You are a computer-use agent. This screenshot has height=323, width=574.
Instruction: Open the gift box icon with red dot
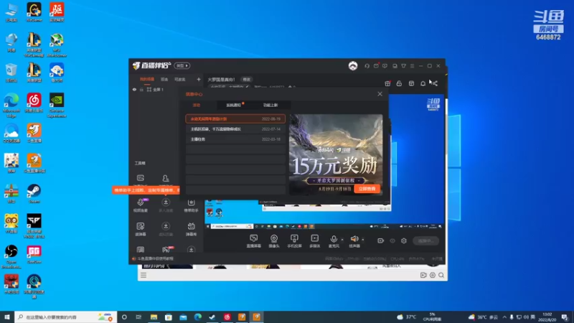pyautogui.click(x=387, y=83)
